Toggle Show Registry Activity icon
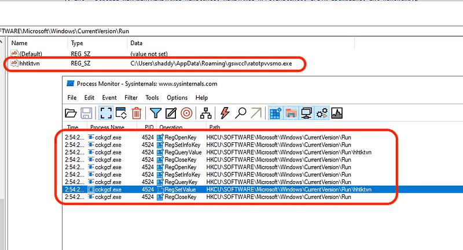This screenshot has width=463, height=250. (x=275, y=113)
